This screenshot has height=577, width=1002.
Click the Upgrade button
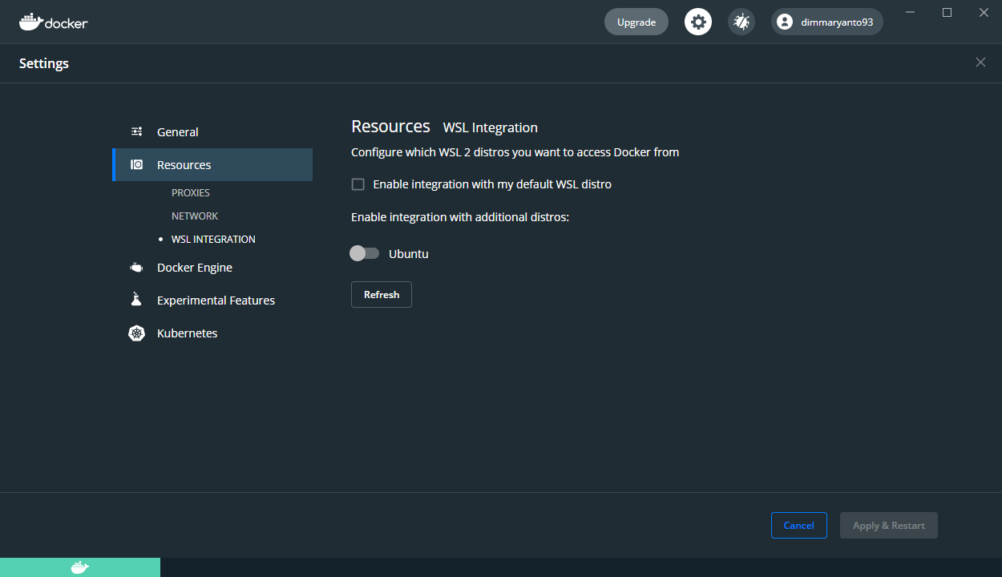coord(636,22)
